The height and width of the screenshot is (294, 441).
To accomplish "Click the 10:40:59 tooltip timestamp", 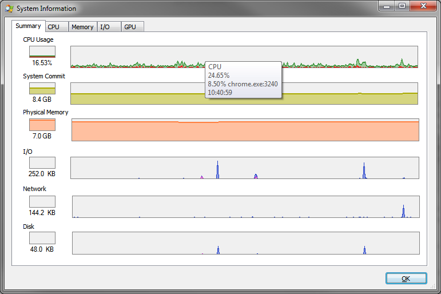I will pos(220,92).
